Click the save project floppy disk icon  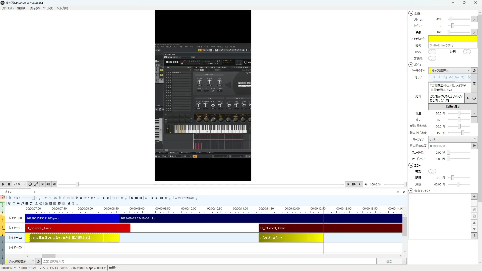click(141, 198)
